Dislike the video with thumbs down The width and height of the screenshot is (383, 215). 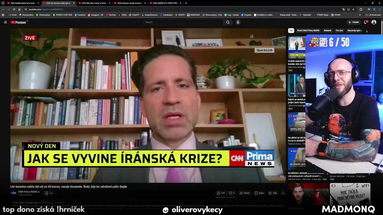pos(232,193)
